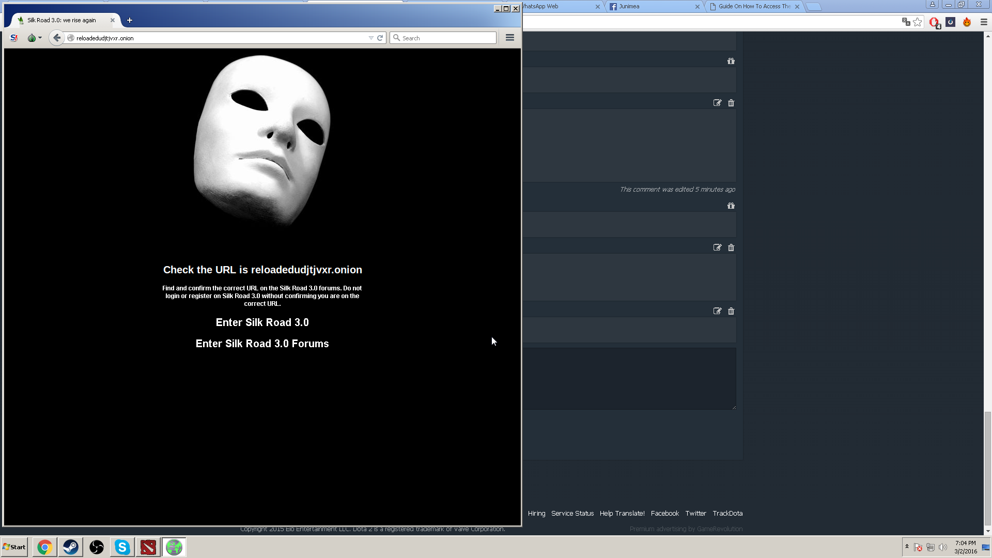Open the TrackDota footer link
The image size is (992, 558).
pos(727,513)
